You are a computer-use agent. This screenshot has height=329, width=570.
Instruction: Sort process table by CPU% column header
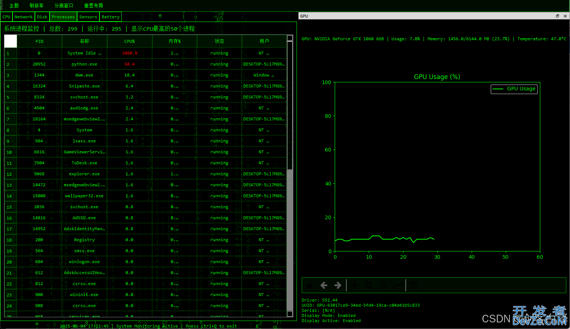(130, 41)
